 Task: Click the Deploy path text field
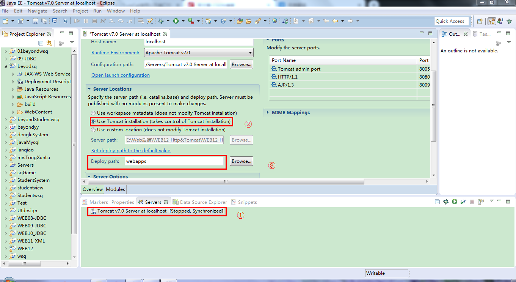coord(174,161)
